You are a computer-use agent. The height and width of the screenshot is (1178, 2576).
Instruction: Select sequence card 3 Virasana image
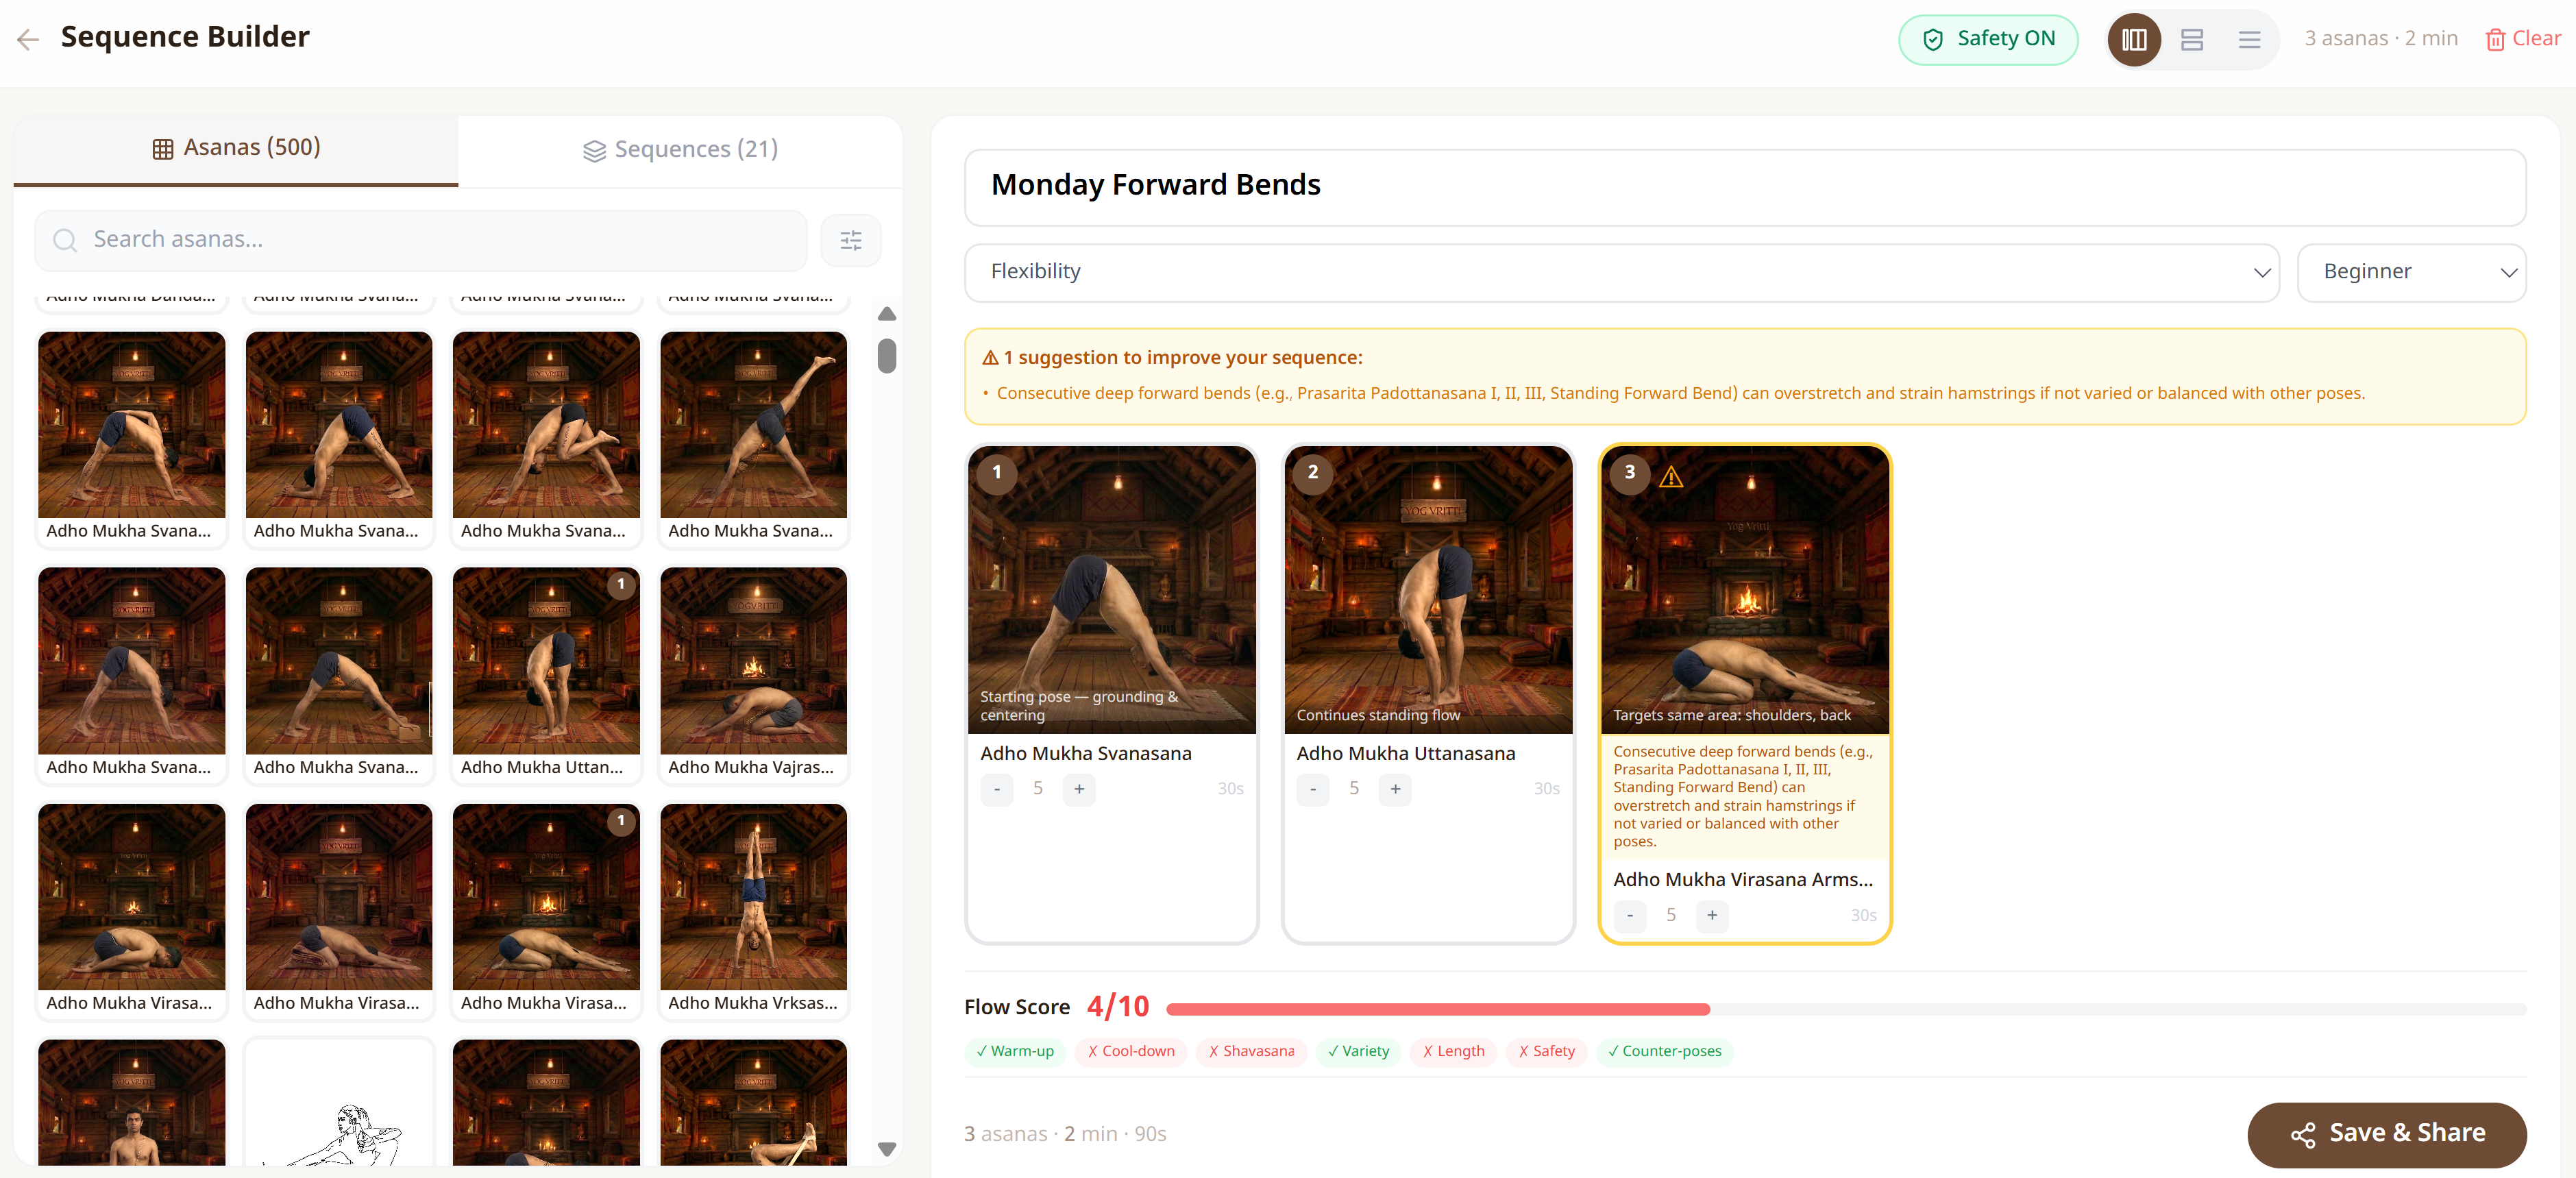click(x=1745, y=590)
